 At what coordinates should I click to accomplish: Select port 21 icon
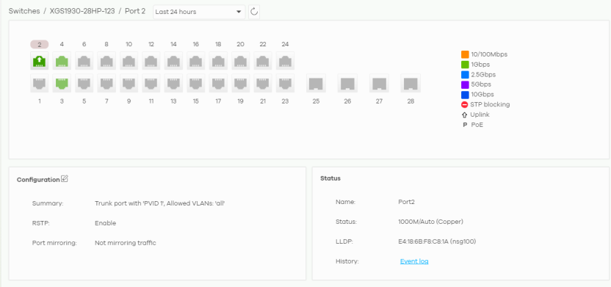[263, 83]
